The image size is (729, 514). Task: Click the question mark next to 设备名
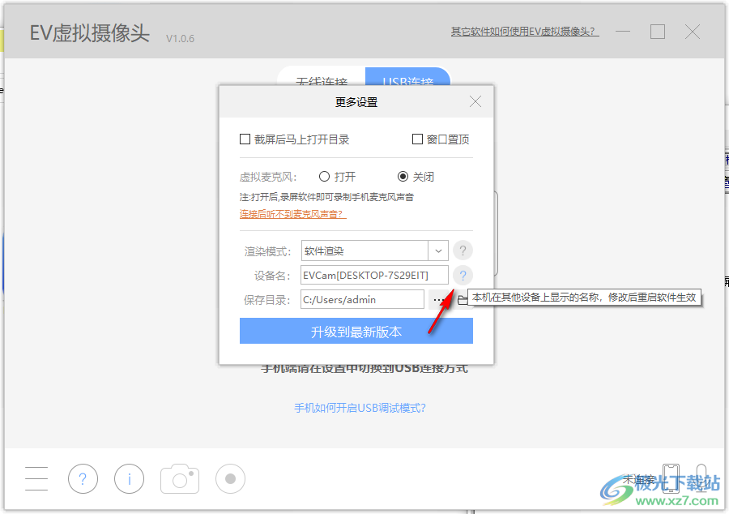click(462, 275)
